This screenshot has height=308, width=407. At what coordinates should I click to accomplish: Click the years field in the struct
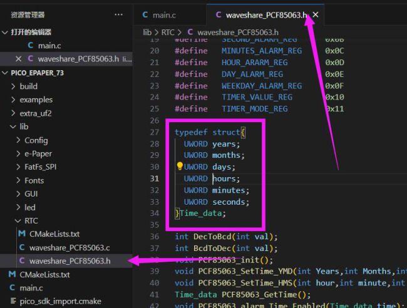(224, 144)
